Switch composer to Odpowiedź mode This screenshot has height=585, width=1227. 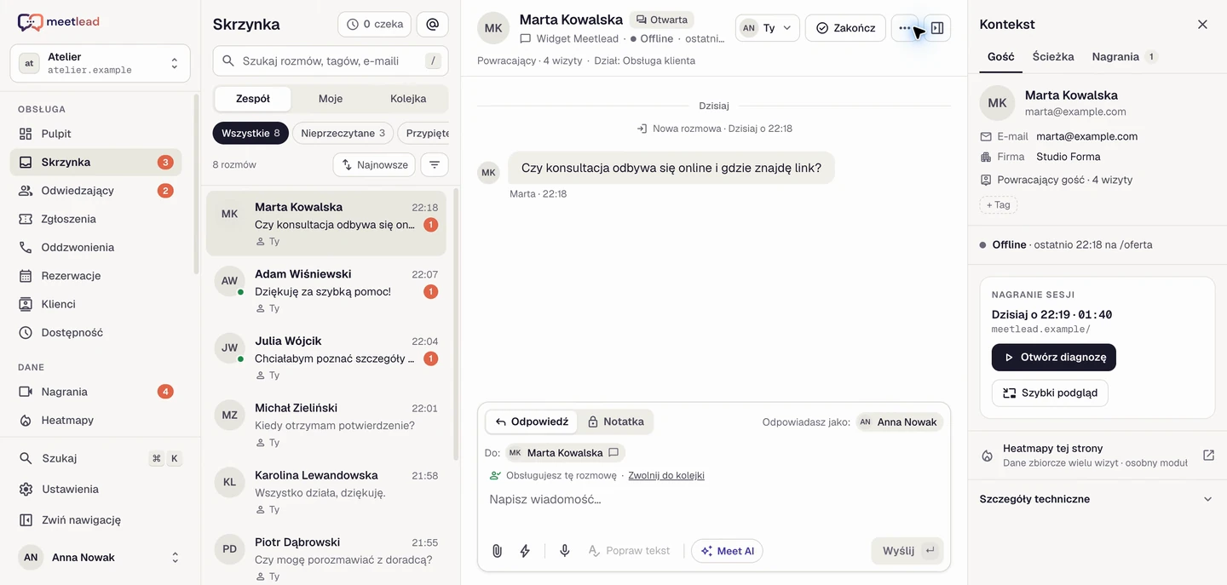coord(532,422)
